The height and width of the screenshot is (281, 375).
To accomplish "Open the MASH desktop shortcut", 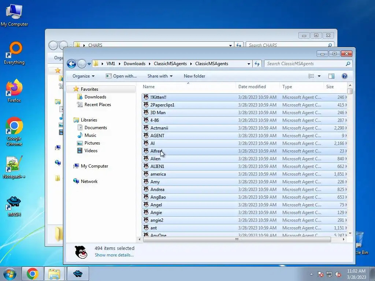I will [14, 206].
